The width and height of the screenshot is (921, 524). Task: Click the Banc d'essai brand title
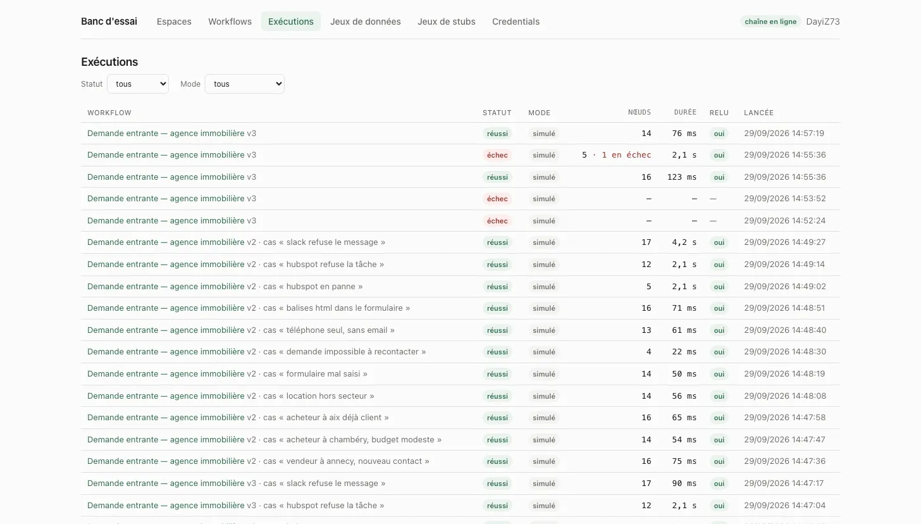[109, 22]
